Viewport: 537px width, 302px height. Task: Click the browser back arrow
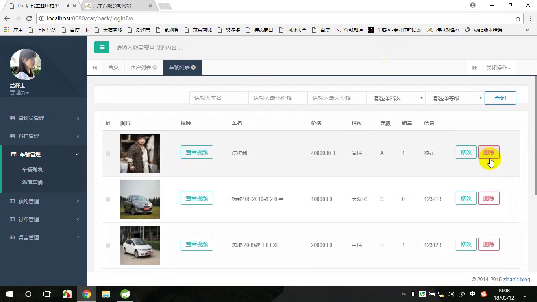point(7,18)
